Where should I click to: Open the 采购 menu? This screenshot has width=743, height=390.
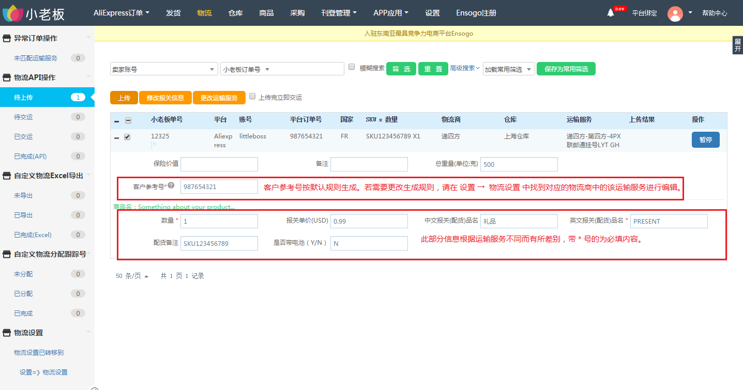coord(297,13)
